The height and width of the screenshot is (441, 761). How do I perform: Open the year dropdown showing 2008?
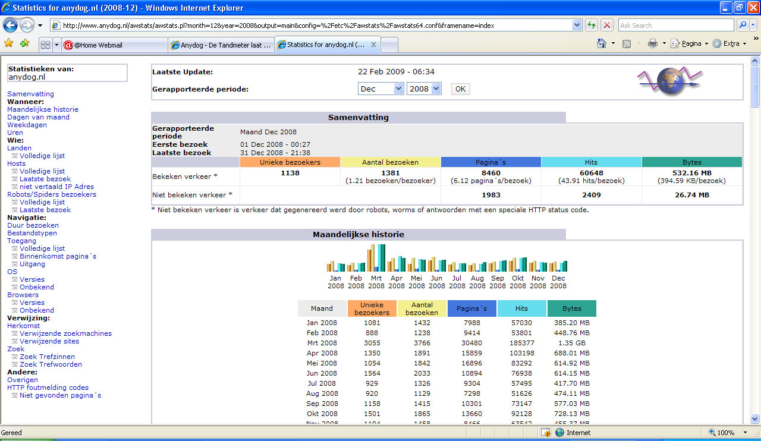pyautogui.click(x=424, y=89)
